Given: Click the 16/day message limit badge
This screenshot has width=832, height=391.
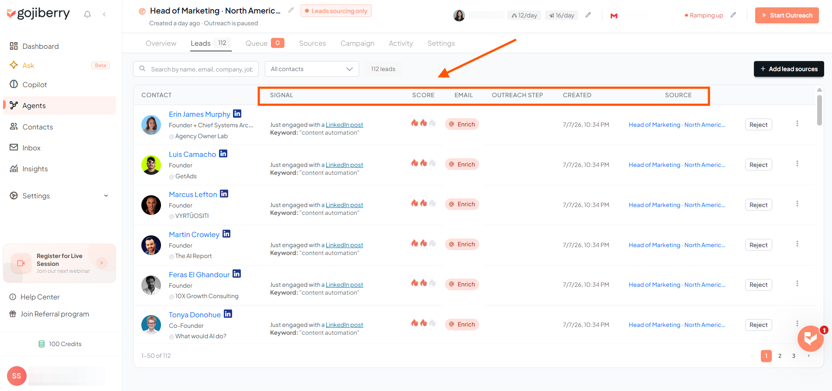Looking at the screenshot, I should (562, 15).
